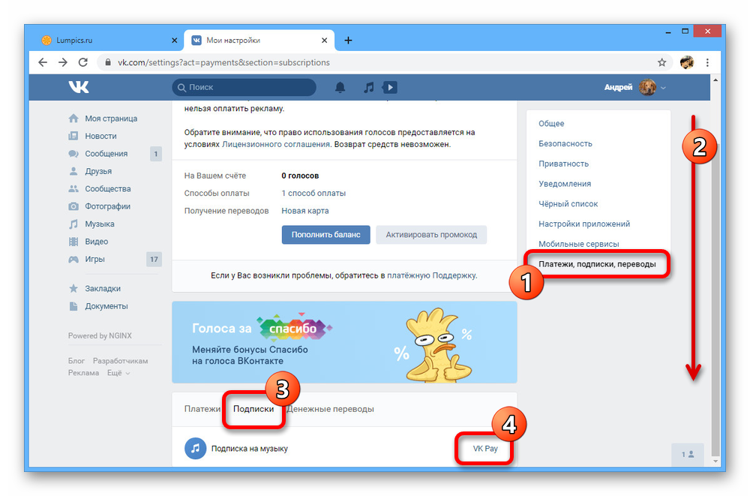The width and height of the screenshot is (750, 496).
Task: Click the browser forward arrow
Action: (63, 62)
